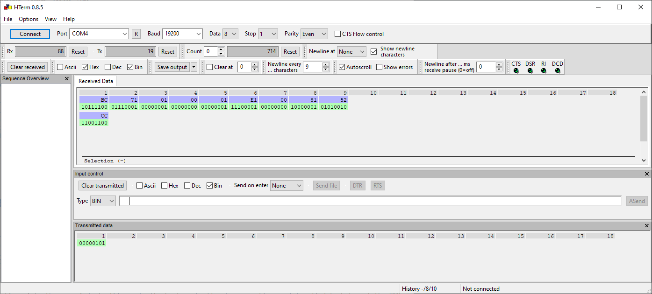This screenshot has width=652, height=294.
Task: Click Save output button
Action: [172, 67]
